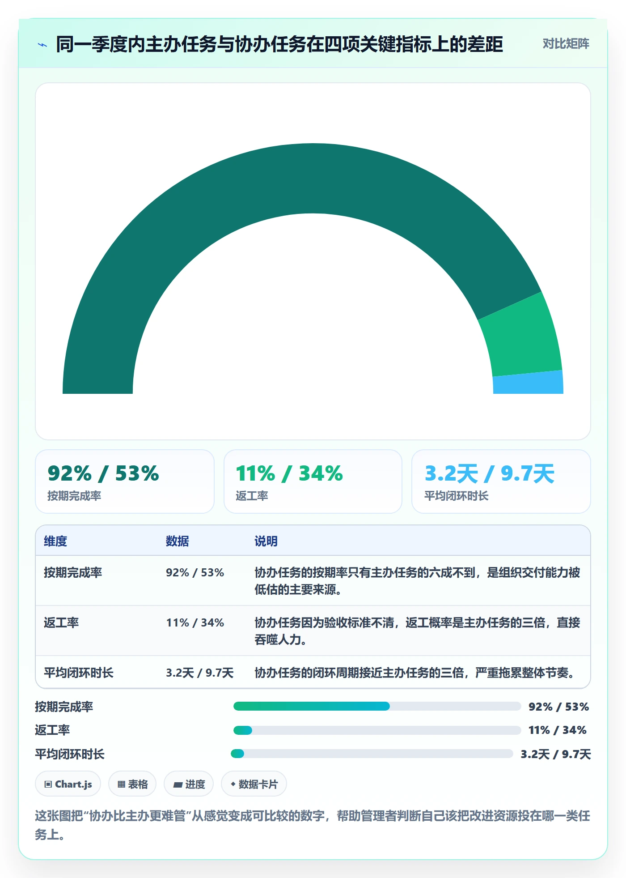Select the 数据卡片 chip
The height and width of the screenshot is (878, 626).
[x=254, y=784]
